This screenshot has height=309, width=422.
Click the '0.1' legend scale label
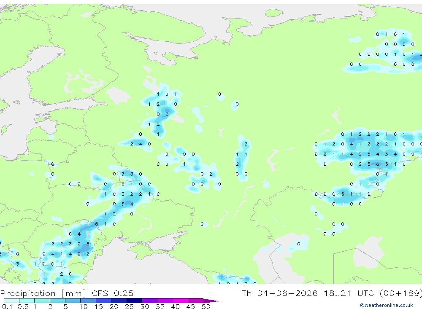7,306
